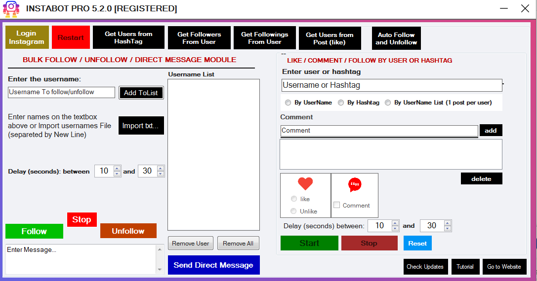Click the red Stop button beside Follow
This screenshot has width=537, height=281.
click(82, 219)
